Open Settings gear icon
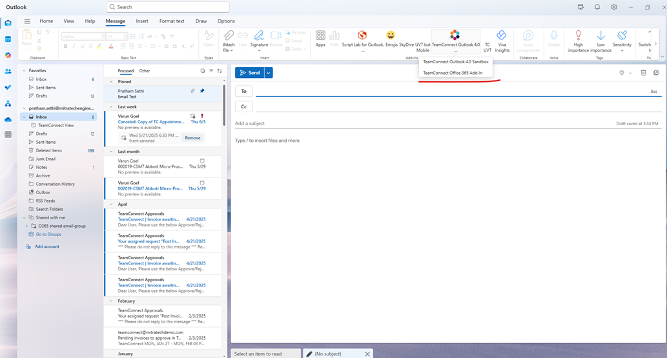Viewport: 667px width, 358px height. tap(614, 7)
